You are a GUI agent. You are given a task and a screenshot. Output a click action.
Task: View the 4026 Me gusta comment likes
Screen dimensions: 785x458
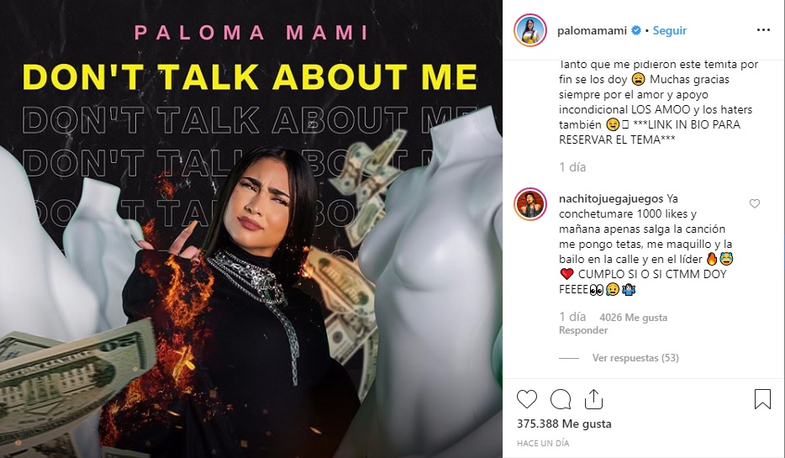click(634, 318)
